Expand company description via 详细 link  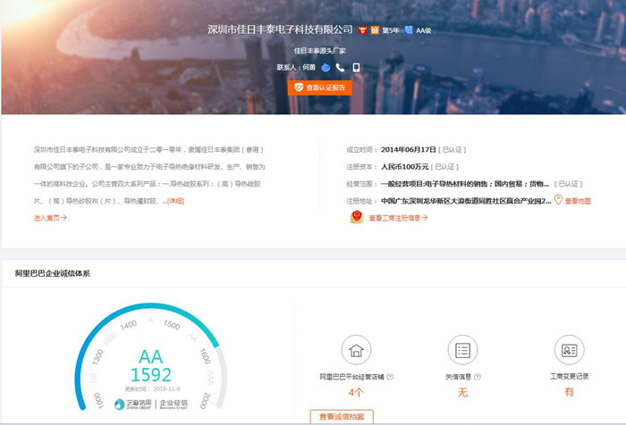pyautogui.click(x=175, y=201)
